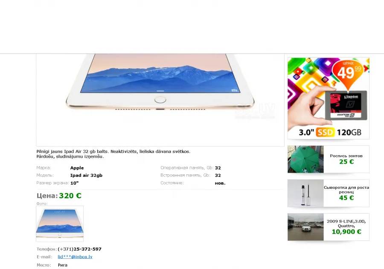The width and height of the screenshot is (384, 269).
Task: Click the 10,900 € car ad price
Action: point(346,231)
